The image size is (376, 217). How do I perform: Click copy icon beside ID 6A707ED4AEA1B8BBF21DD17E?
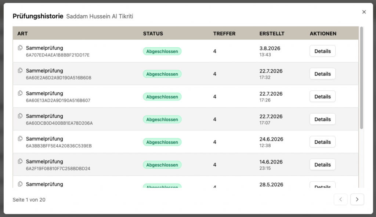coord(20,48)
